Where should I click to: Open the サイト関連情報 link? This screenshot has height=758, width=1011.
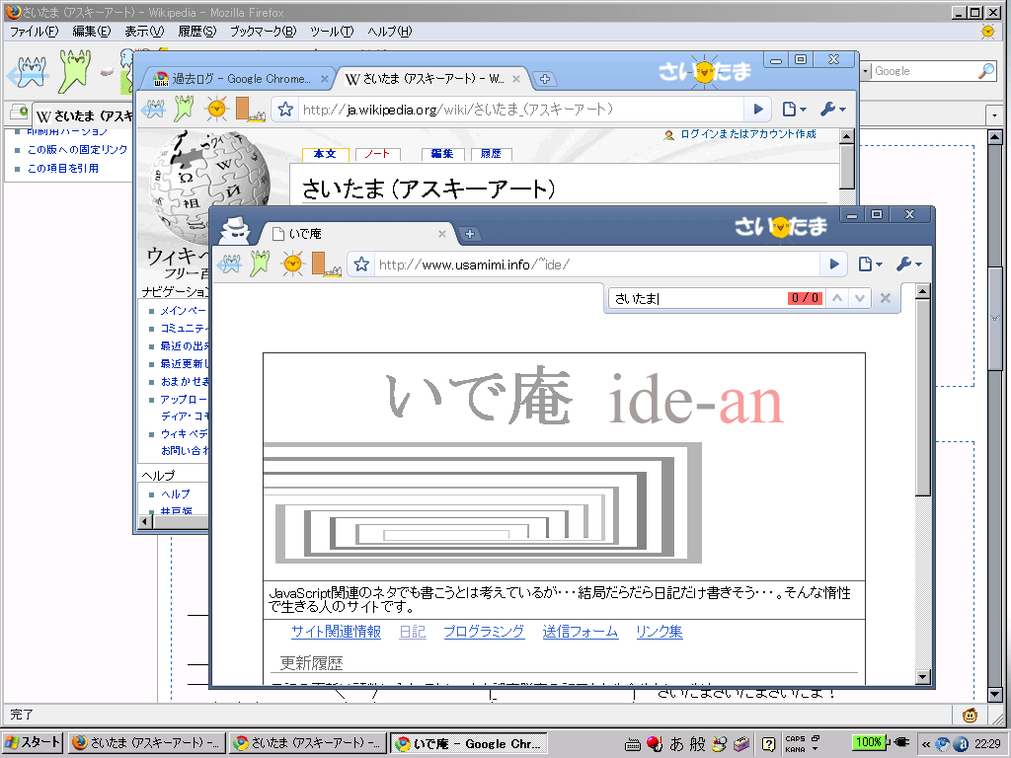[336, 632]
